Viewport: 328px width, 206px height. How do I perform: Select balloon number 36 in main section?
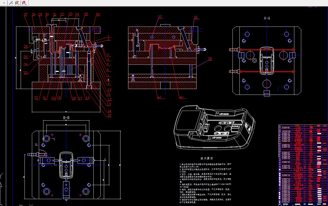[x=98, y=15]
